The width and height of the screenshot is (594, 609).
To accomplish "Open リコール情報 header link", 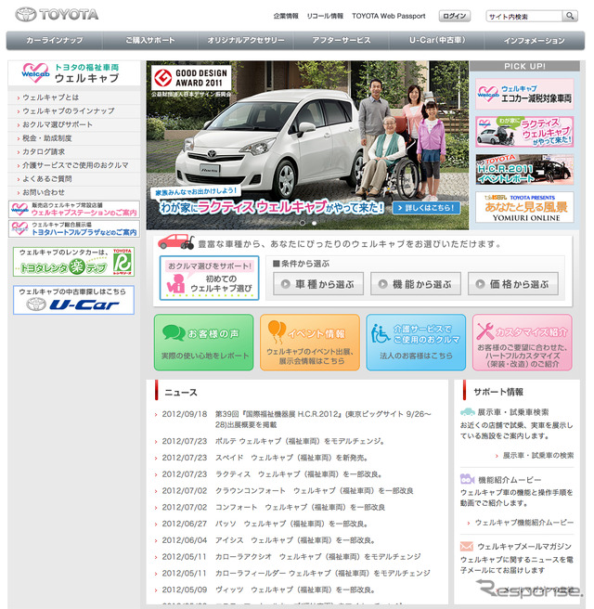I will pyautogui.click(x=325, y=16).
